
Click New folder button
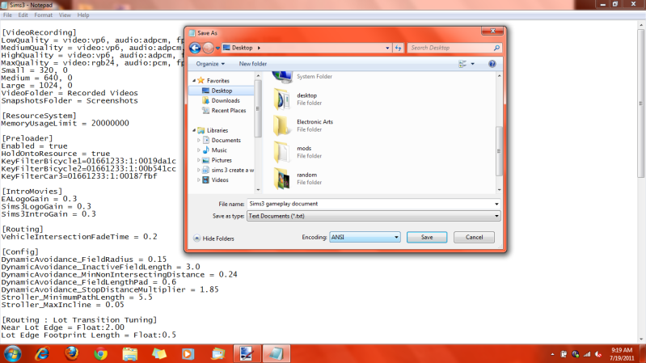tap(253, 64)
